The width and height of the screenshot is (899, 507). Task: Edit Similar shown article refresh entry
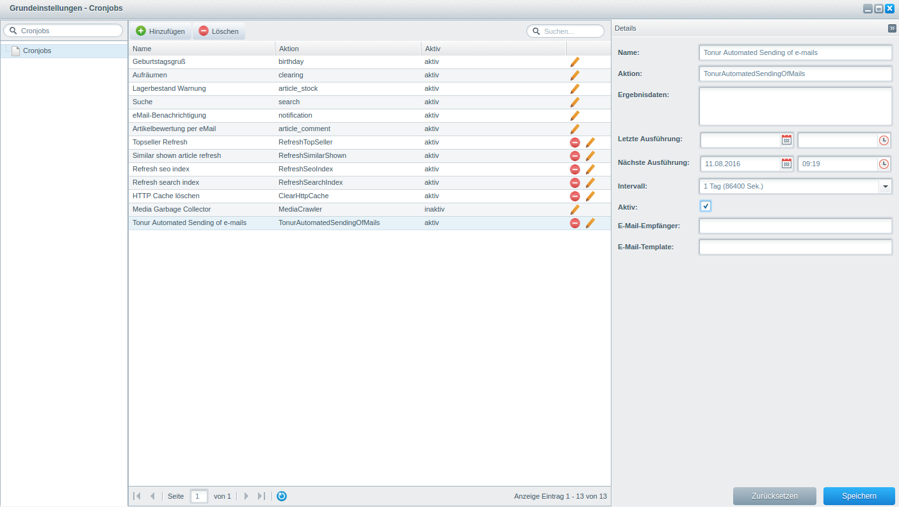pyautogui.click(x=590, y=156)
